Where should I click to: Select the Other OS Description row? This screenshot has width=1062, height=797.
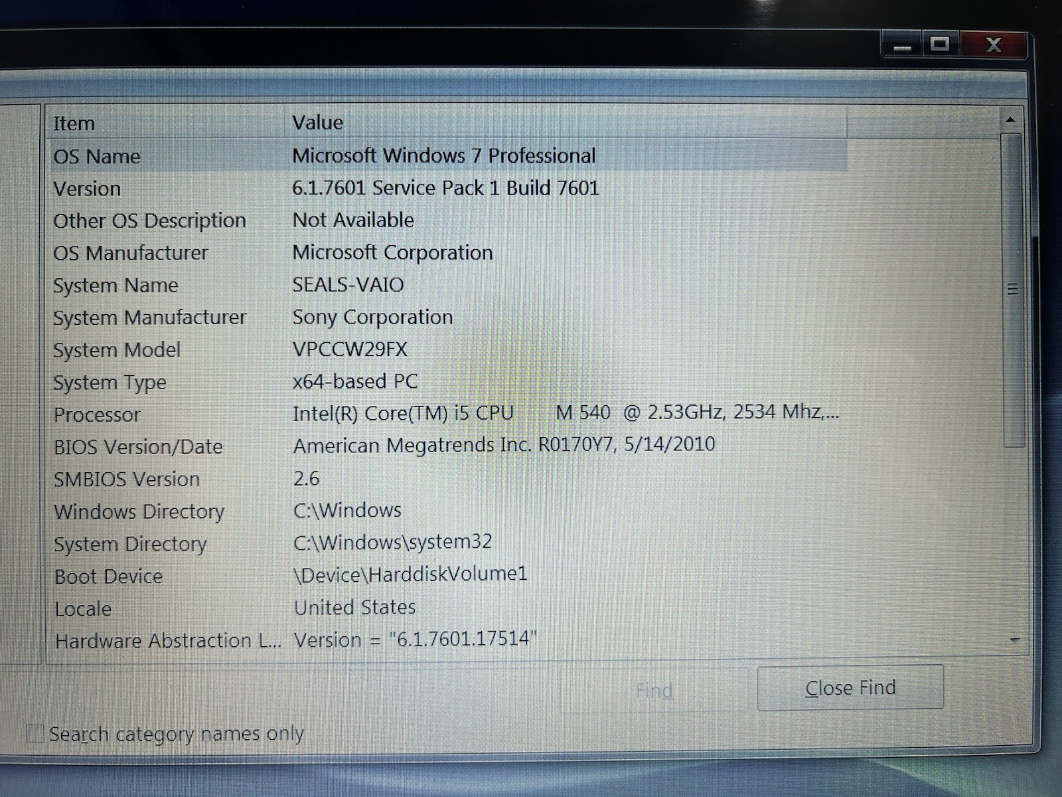pyautogui.click(x=448, y=221)
